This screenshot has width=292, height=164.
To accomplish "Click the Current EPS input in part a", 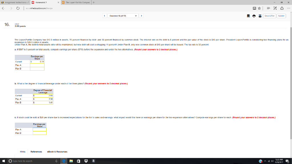I will (x=37, y=62).
